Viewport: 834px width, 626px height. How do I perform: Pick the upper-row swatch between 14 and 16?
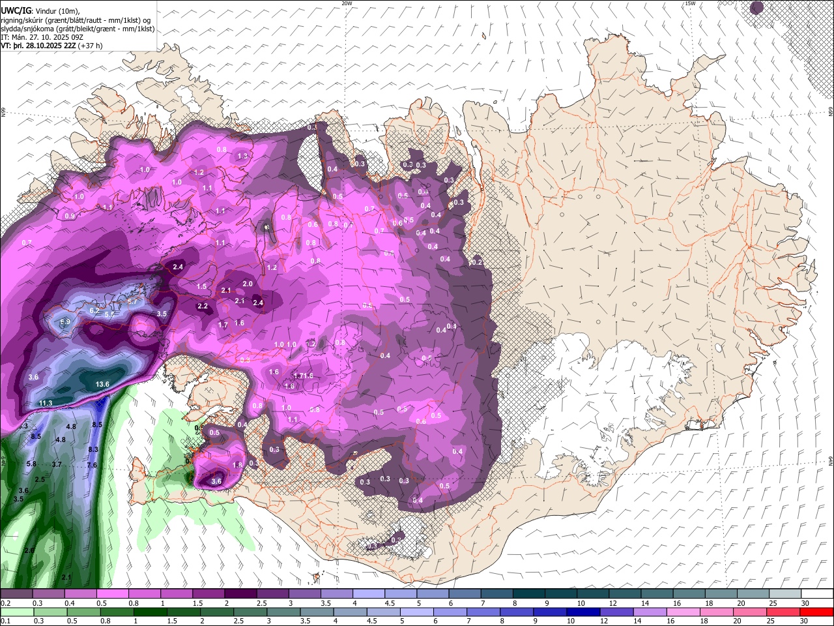click(x=657, y=594)
